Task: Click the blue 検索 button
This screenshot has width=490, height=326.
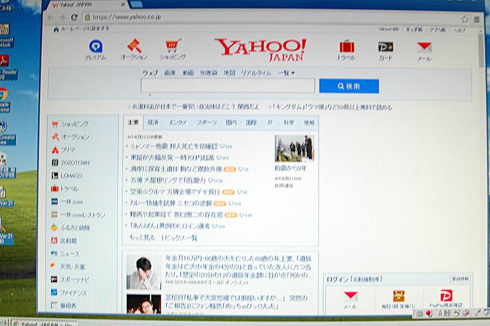Action: (x=349, y=86)
